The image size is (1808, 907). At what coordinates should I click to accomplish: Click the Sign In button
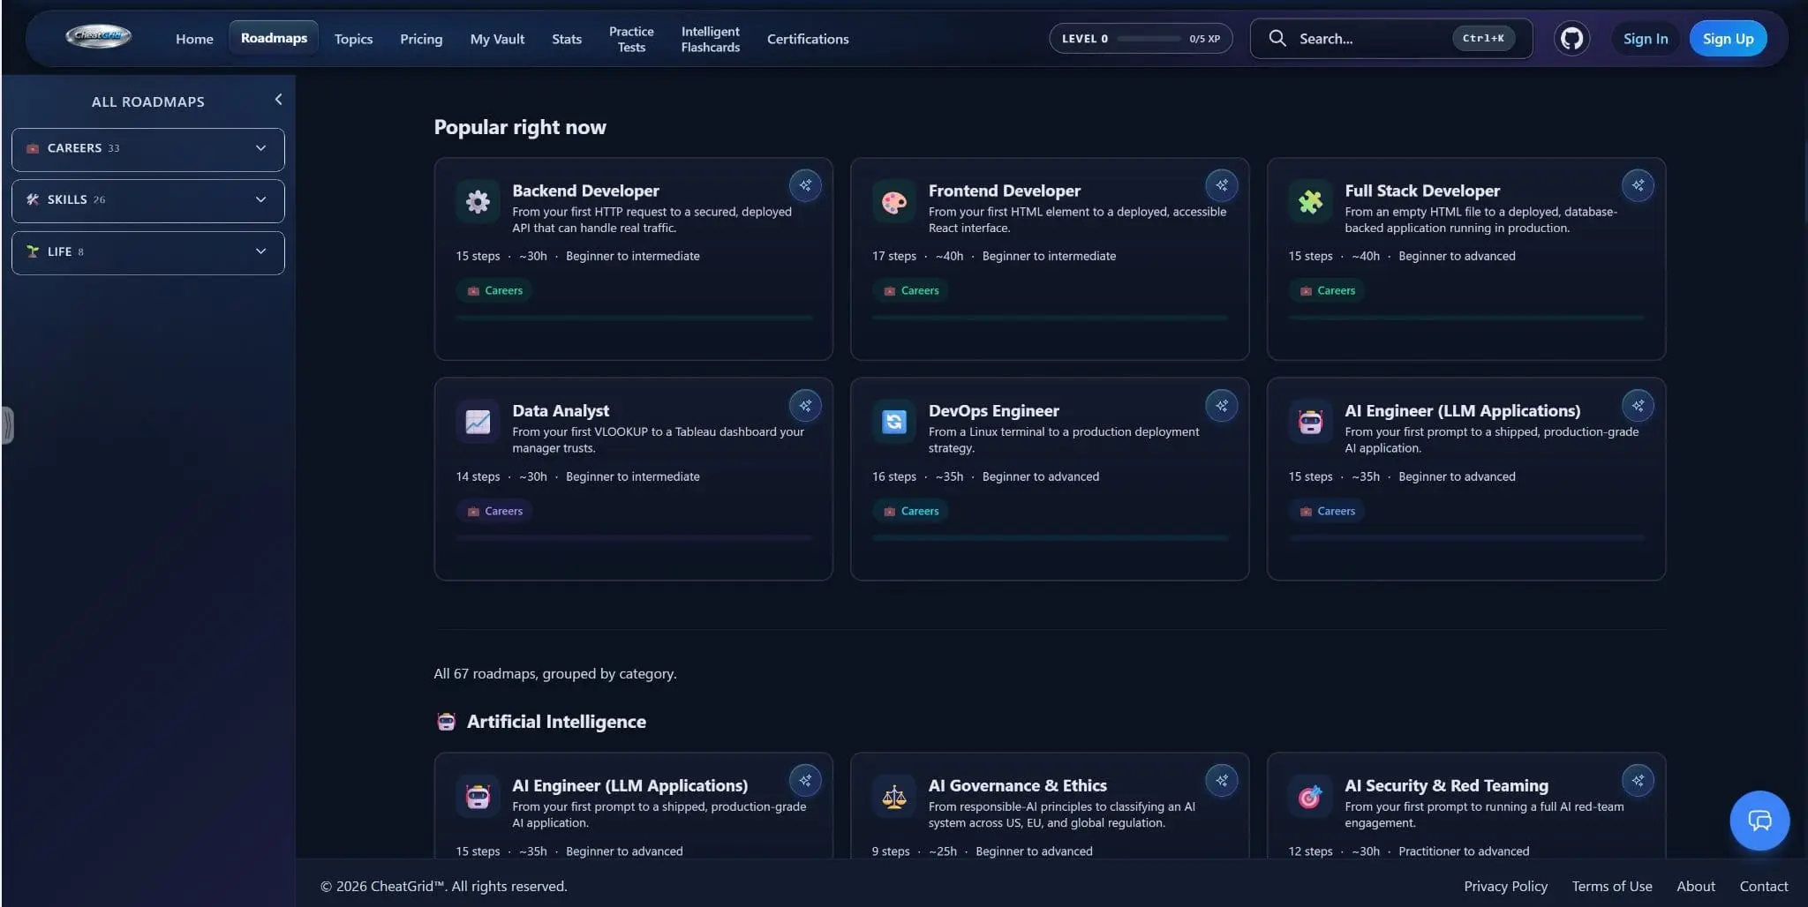1646,39
